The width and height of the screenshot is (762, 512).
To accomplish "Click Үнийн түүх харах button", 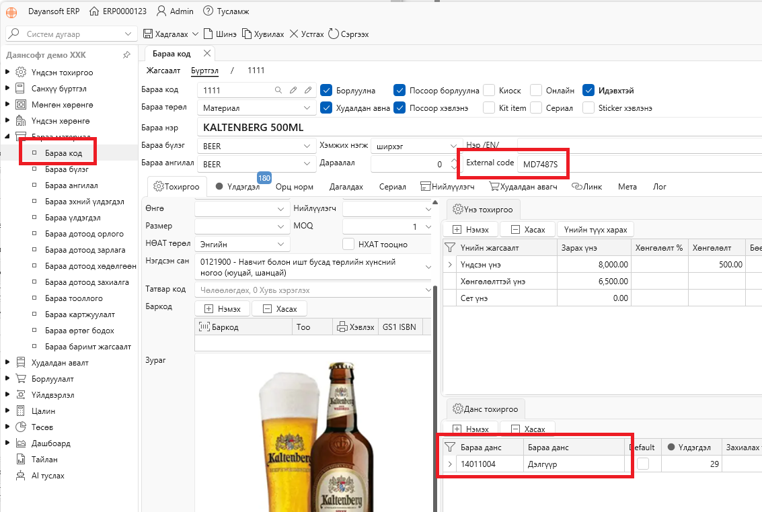I will 595,230.
